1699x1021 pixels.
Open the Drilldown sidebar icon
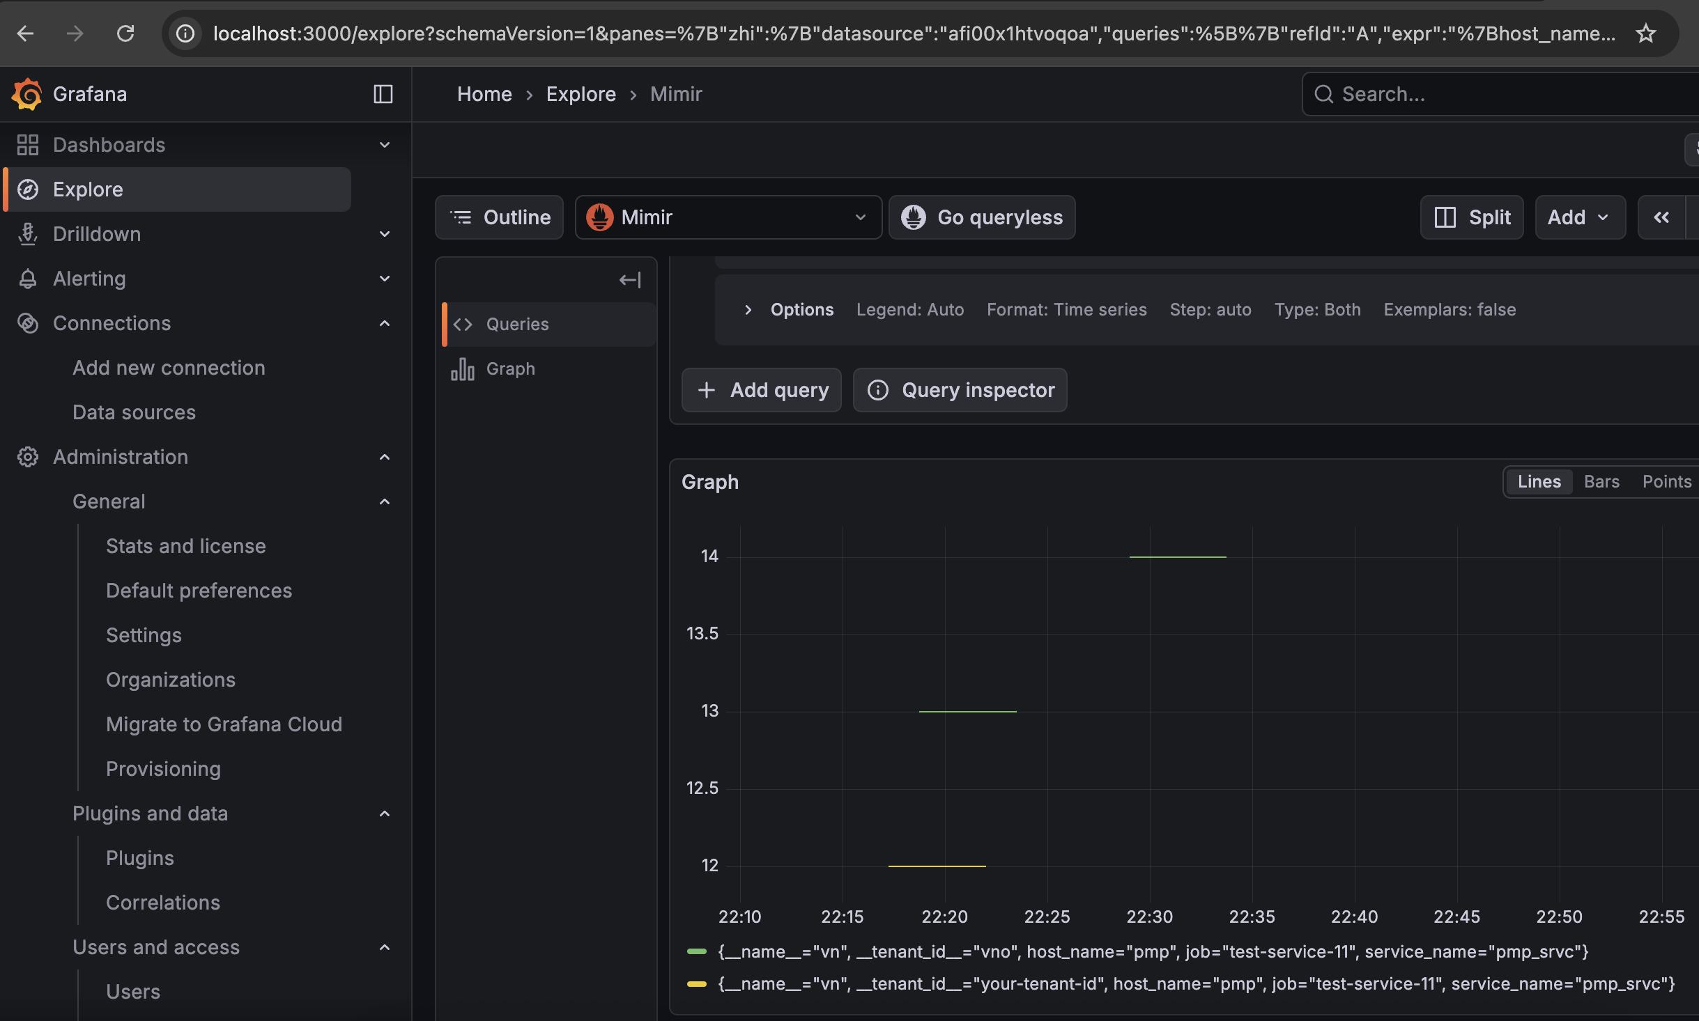(x=28, y=233)
